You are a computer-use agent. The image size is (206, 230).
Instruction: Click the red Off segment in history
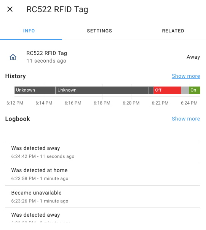click(x=167, y=90)
